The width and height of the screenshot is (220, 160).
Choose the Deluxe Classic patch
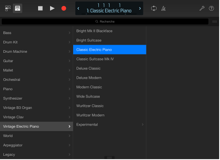[x=110, y=69]
